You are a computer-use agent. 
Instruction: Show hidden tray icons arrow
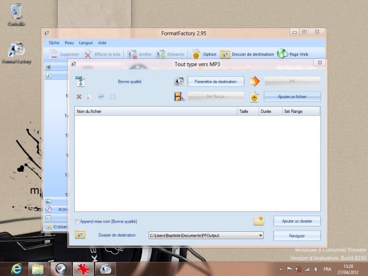281,269
